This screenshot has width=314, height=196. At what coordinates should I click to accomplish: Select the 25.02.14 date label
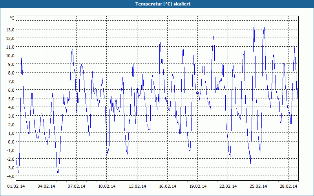coord(258,186)
